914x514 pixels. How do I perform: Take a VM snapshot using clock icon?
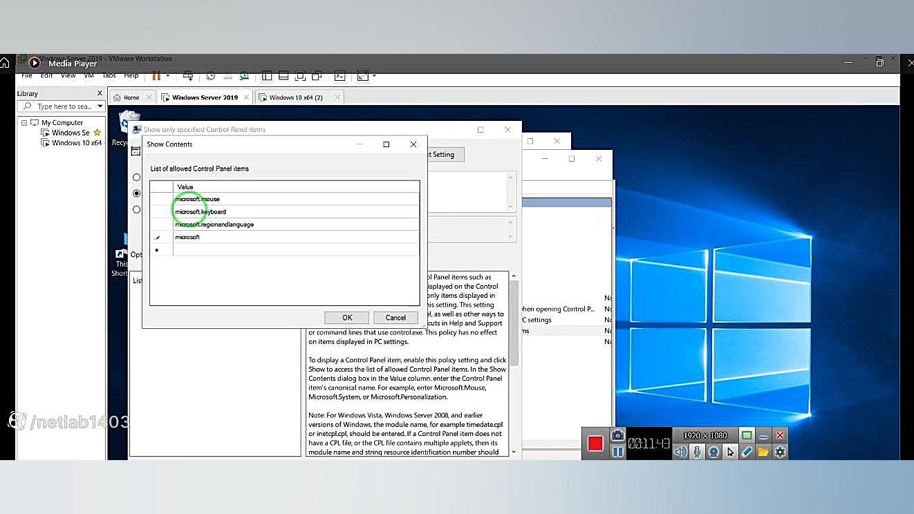tap(211, 76)
